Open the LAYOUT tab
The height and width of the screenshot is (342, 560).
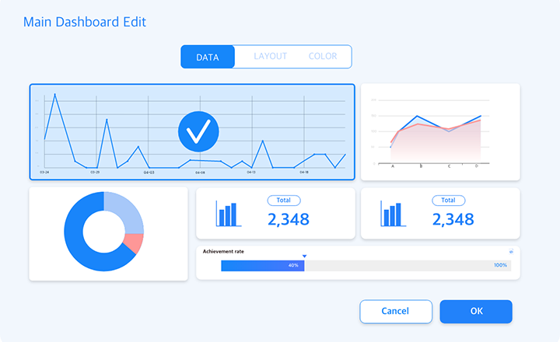pyautogui.click(x=270, y=57)
